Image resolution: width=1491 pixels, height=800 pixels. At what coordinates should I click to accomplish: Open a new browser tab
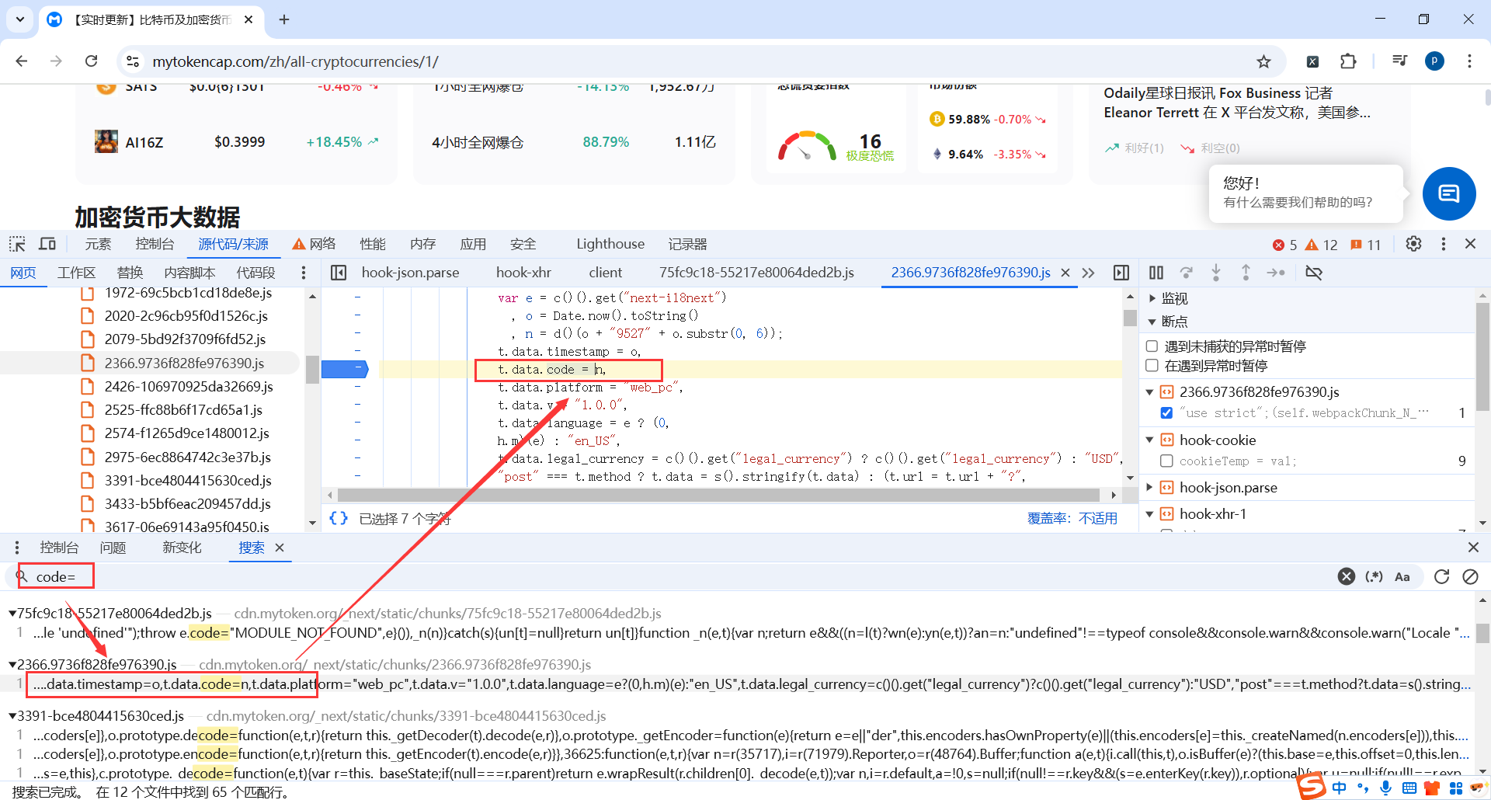[284, 19]
